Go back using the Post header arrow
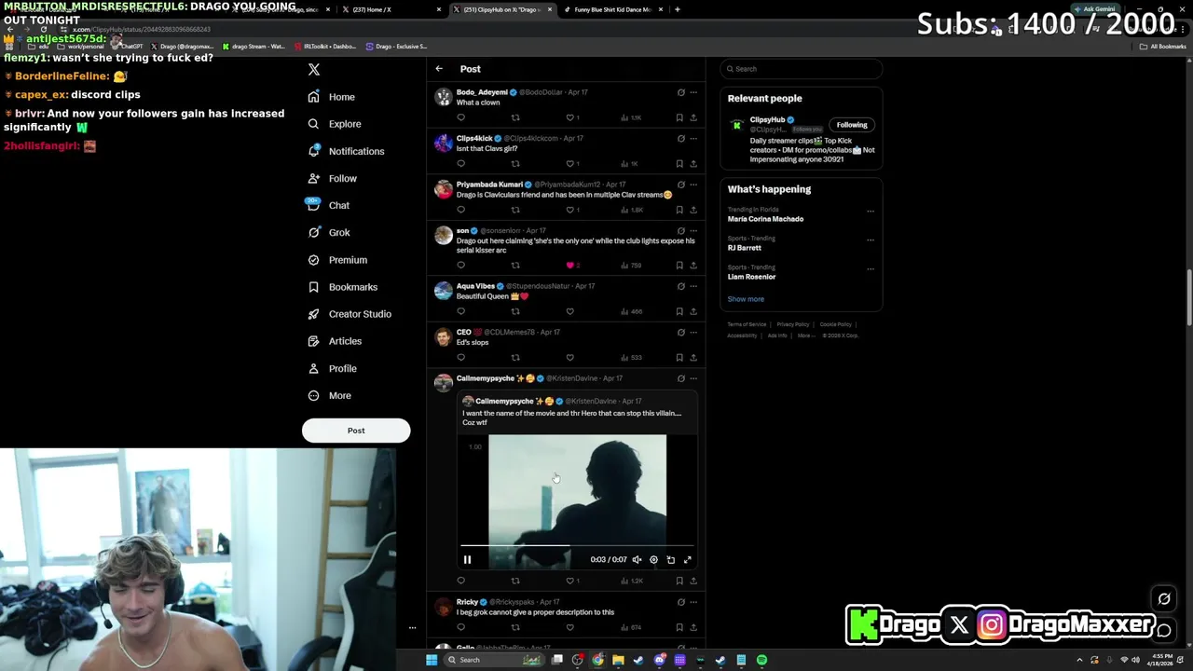 coord(439,69)
